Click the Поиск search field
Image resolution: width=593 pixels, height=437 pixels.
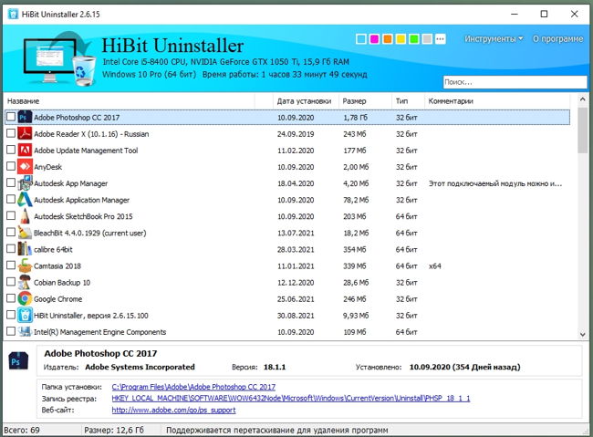point(515,82)
